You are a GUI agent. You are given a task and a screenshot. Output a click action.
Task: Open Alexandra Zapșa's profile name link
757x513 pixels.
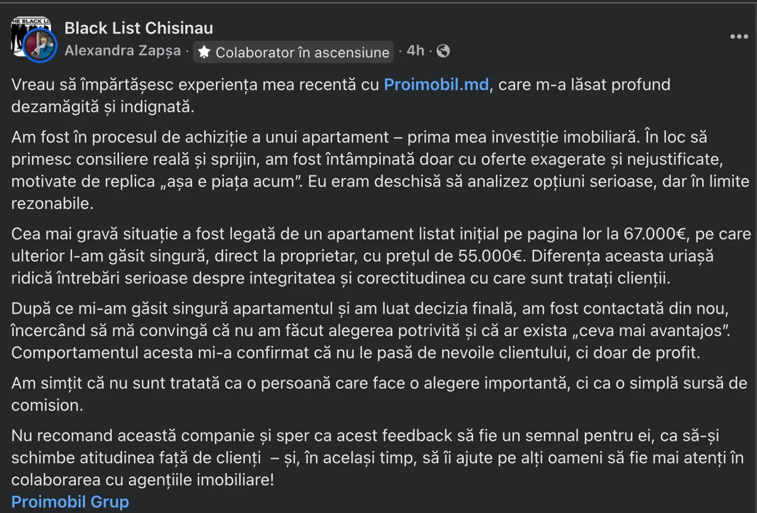tap(122, 51)
